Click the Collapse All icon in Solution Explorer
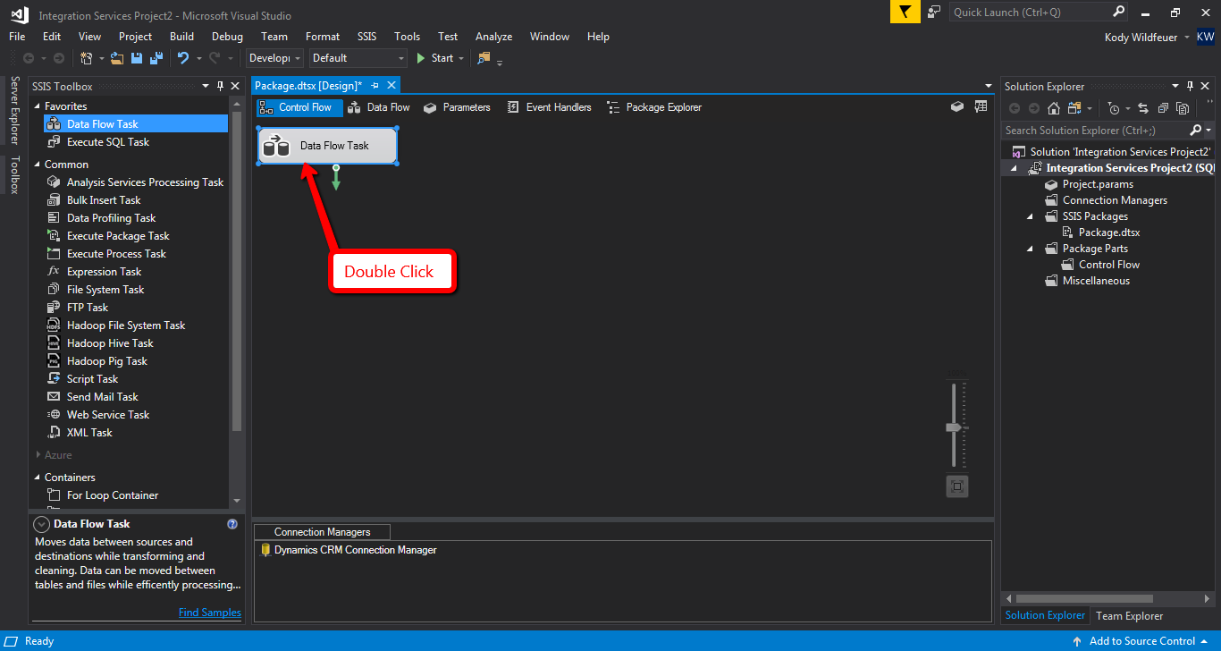Viewport: 1221px width, 651px height. [x=1163, y=108]
